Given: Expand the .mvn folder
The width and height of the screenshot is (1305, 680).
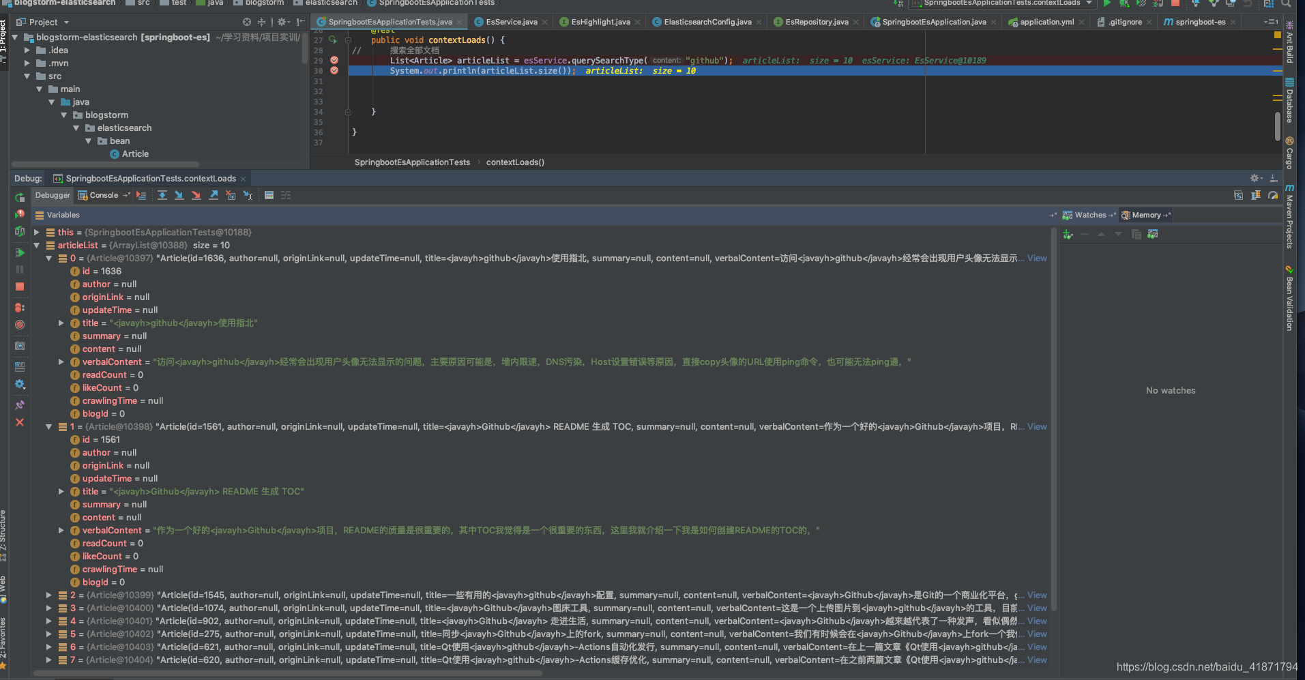Looking at the screenshot, I should tap(28, 63).
